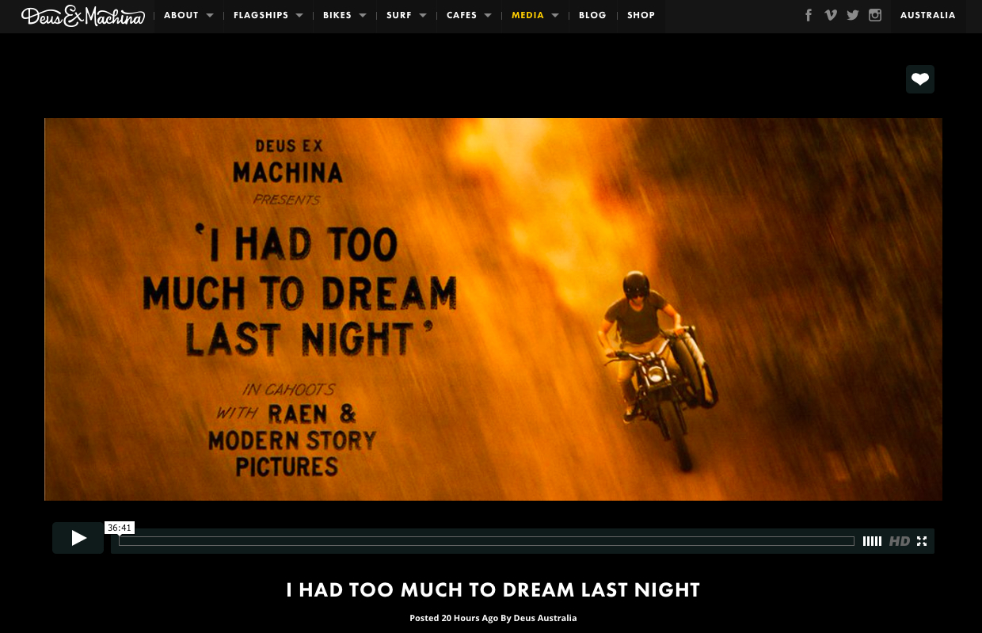This screenshot has height=633, width=982.
Task: Click the Deus Australia author text
Action: pos(545,618)
